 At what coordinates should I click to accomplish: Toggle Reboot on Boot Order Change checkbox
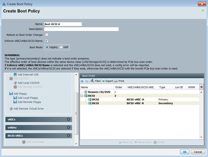(x=47, y=35)
